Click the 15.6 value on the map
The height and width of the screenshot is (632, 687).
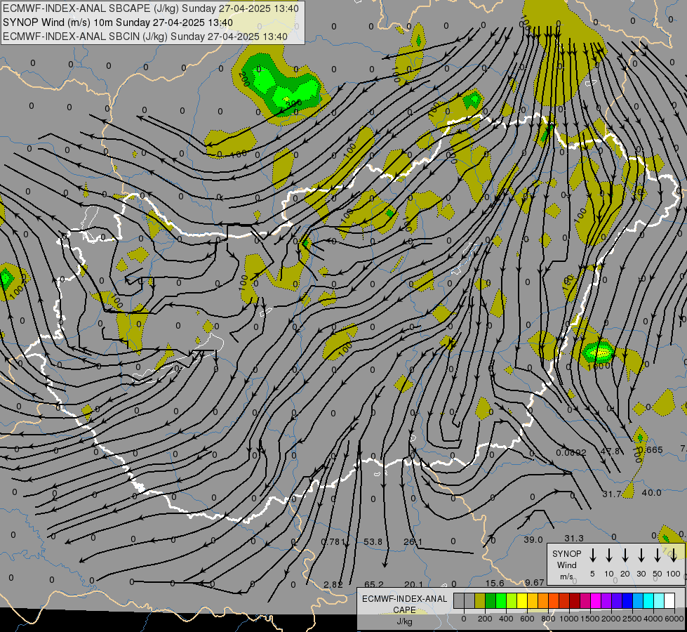pos(495,583)
